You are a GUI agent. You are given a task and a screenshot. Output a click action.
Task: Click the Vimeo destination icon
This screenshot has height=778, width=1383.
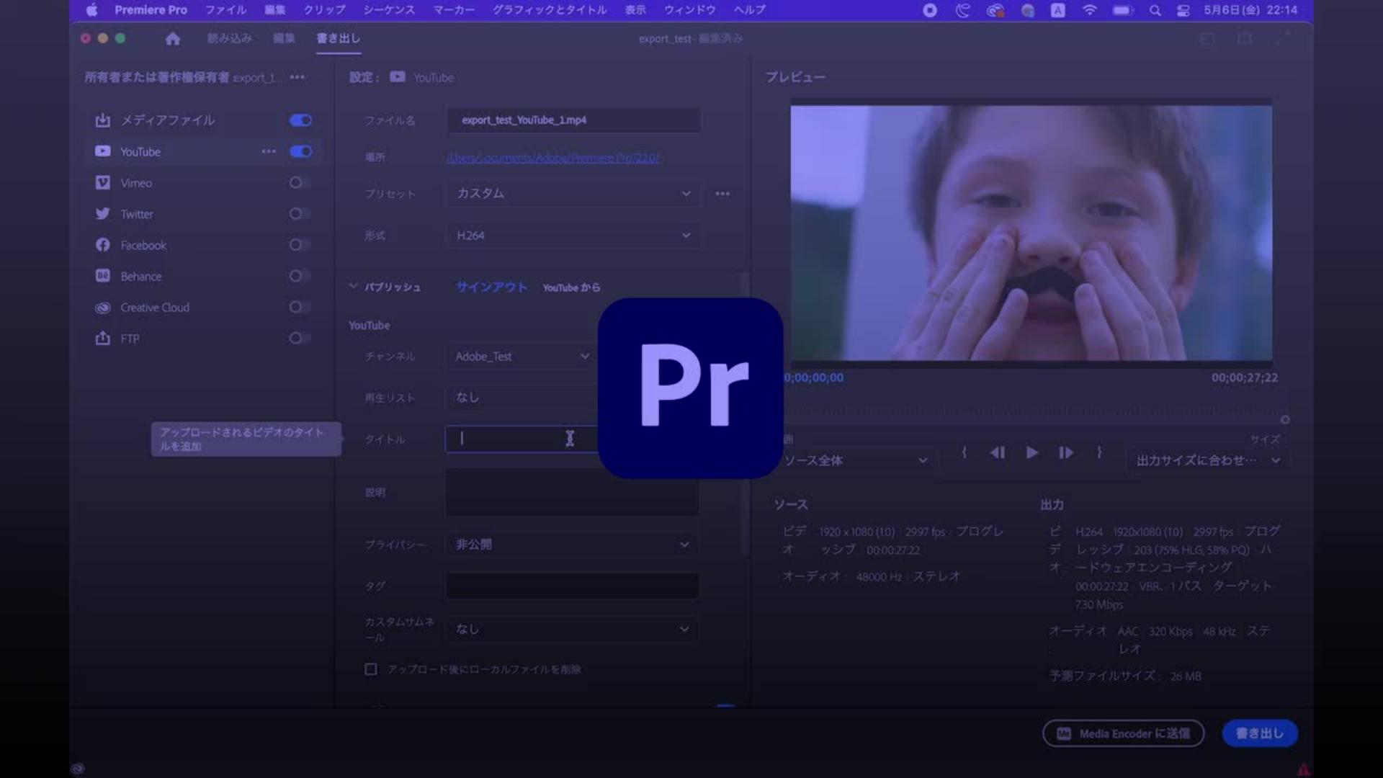click(x=103, y=183)
